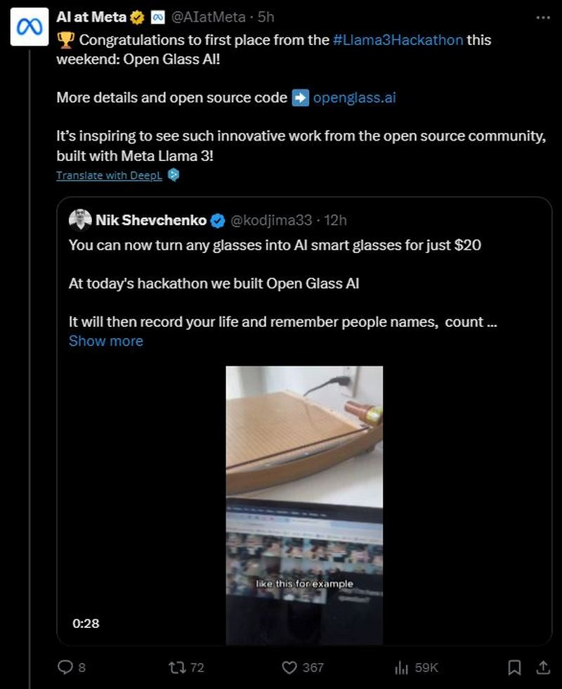Viewport: 562px width, 689px height.
Task: Share the post using the upload icon
Action: click(543, 667)
